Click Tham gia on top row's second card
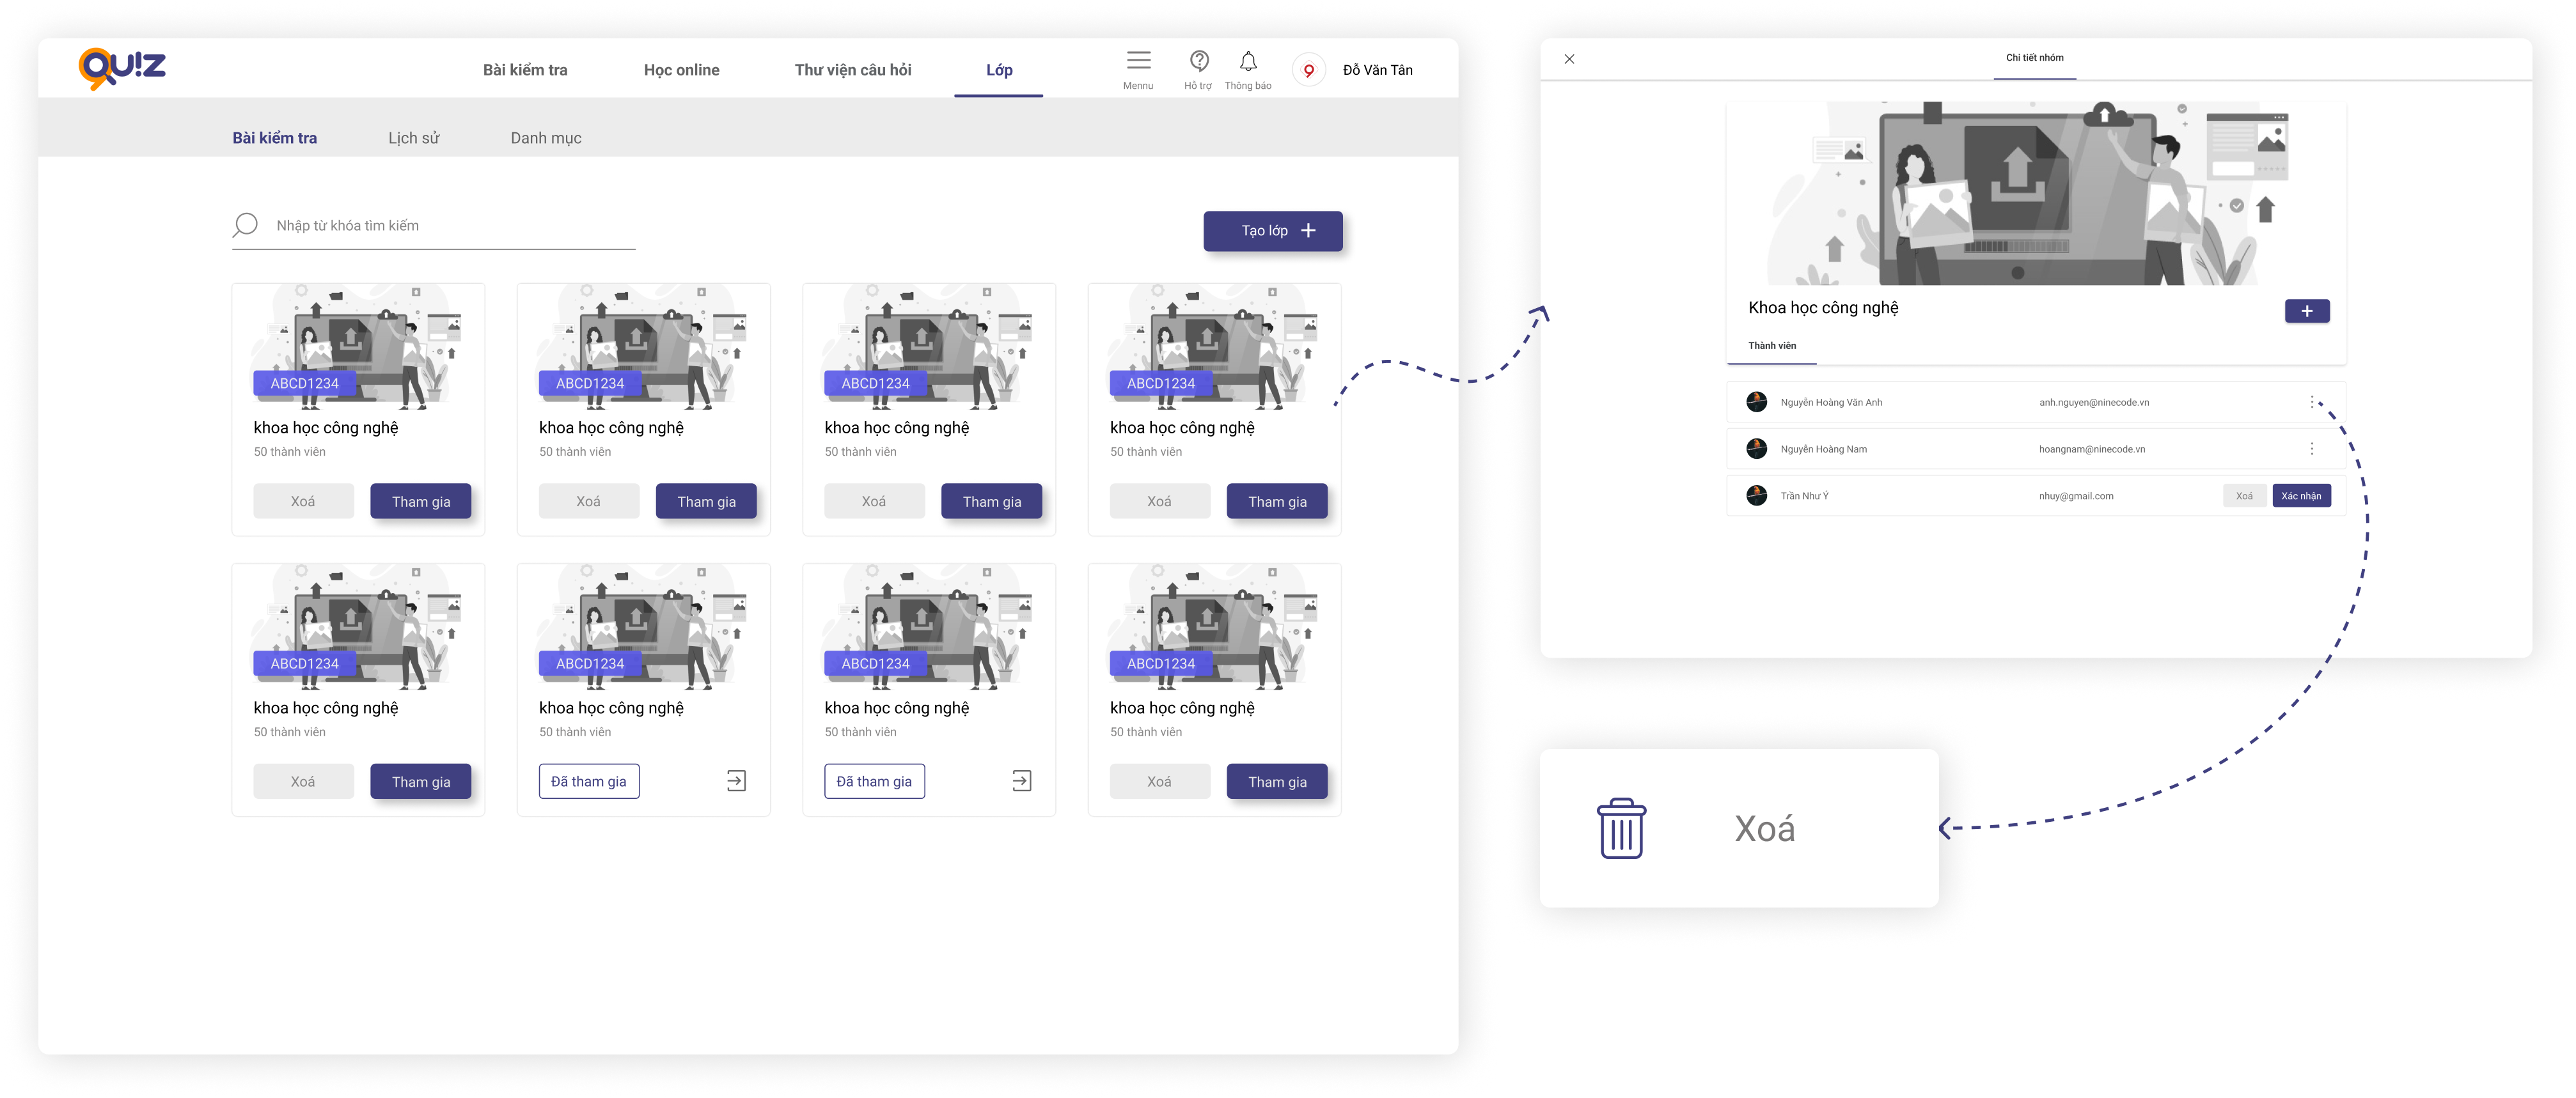 click(706, 502)
